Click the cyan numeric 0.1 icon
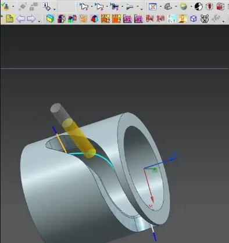Viewport: 229px width, 243px height. pos(171,19)
